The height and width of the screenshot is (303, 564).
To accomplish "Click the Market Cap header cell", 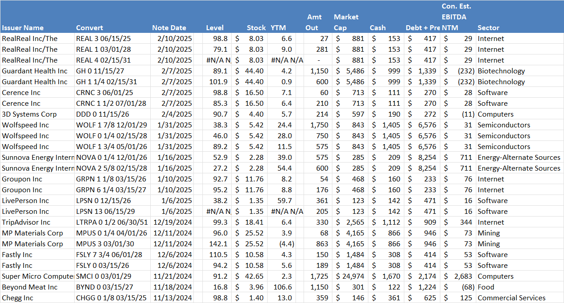I will click(x=346, y=22).
